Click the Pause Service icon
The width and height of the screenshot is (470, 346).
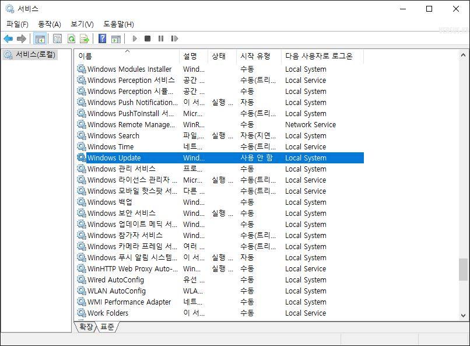(161, 39)
